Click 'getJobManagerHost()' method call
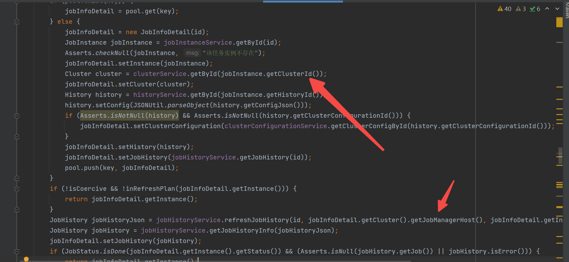This screenshot has width=569, height=262. click(x=446, y=220)
